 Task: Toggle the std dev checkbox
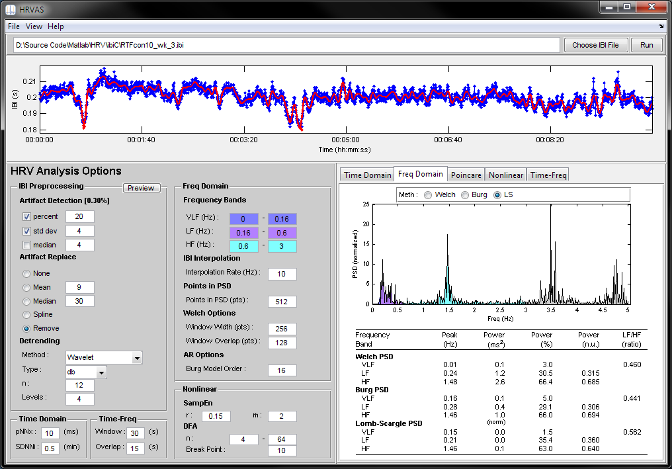coord(26,231)
